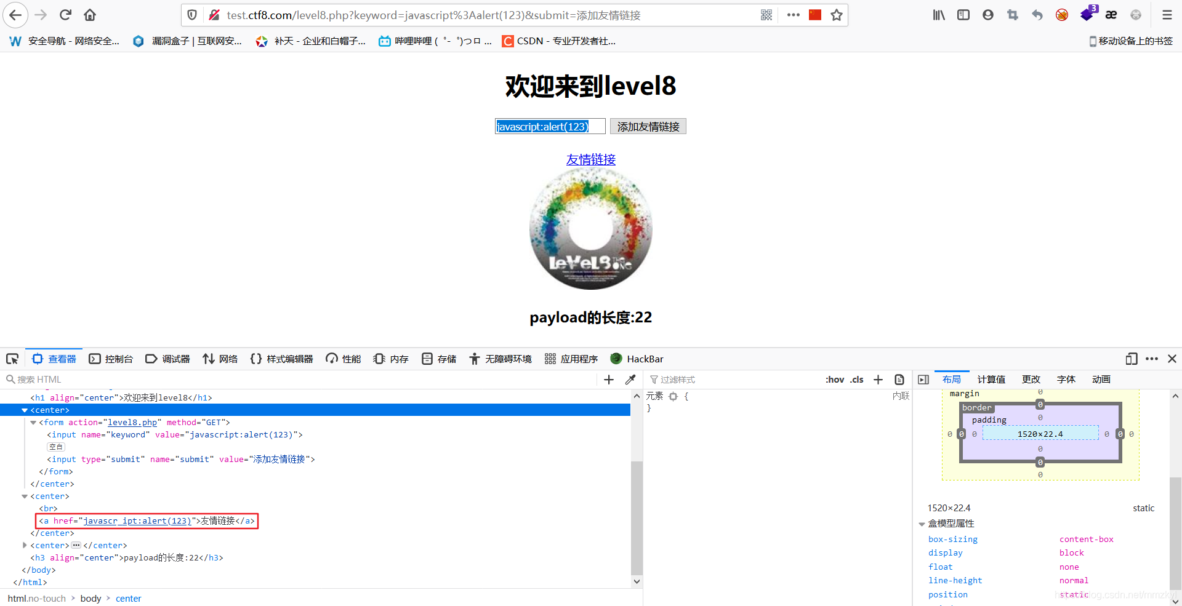Open the 漏洞盒子 bookmark

tap(188, 41)
